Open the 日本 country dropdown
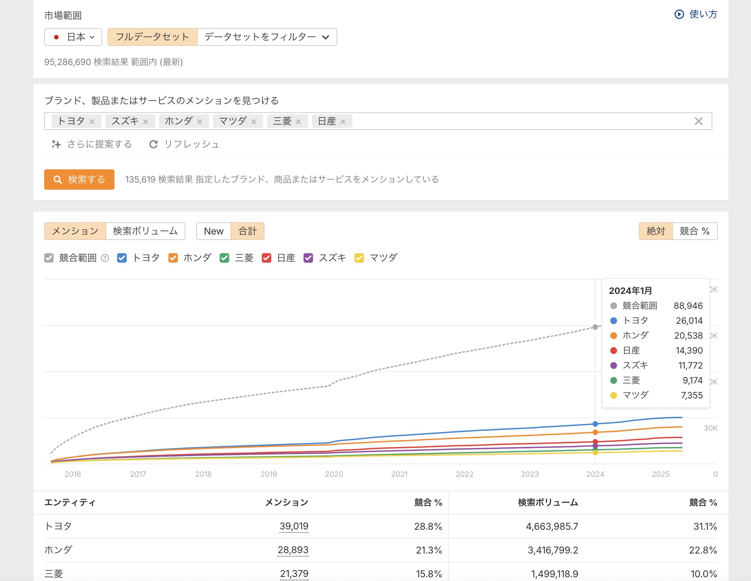751x581 pixels. (73, 37)
